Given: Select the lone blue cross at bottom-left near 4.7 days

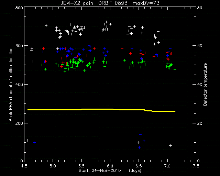Looking at the screenshot, I should tap(34, 143).
